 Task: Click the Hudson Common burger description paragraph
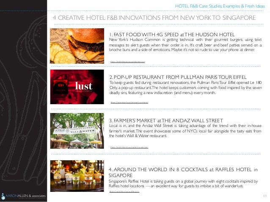pyautogui.click(x=185, y=45)
